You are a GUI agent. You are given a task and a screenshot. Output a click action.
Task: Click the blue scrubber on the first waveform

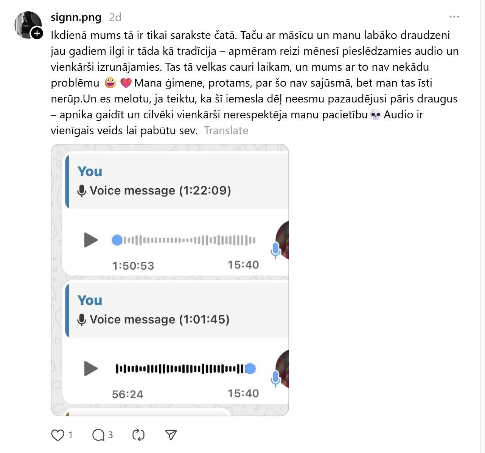tap(117, 240)
